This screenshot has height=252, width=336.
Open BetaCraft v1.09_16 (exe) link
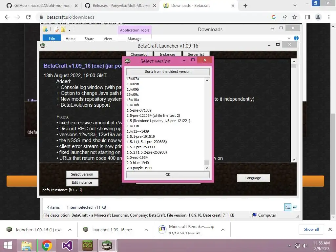click(74, 66)
